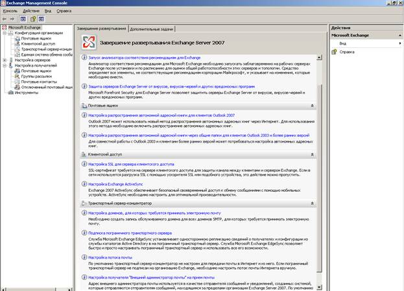404x291 pixels.
Task: Collapse the Microsoft Exchange actions header
Action: [400, 35]
